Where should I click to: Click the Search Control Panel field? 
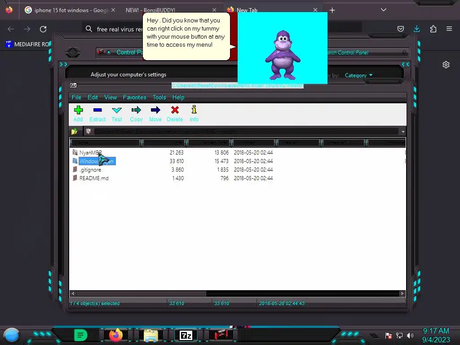[367, 53]
